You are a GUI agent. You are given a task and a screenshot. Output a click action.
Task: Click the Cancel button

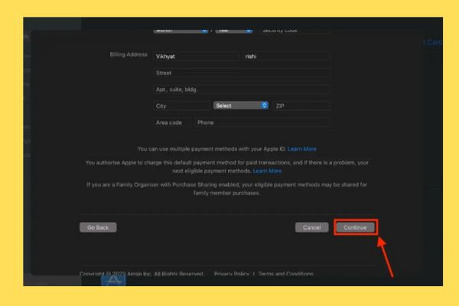[x=312, y=227]
